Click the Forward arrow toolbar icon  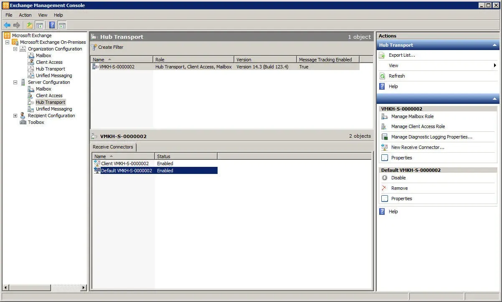(x=17, y=25)
